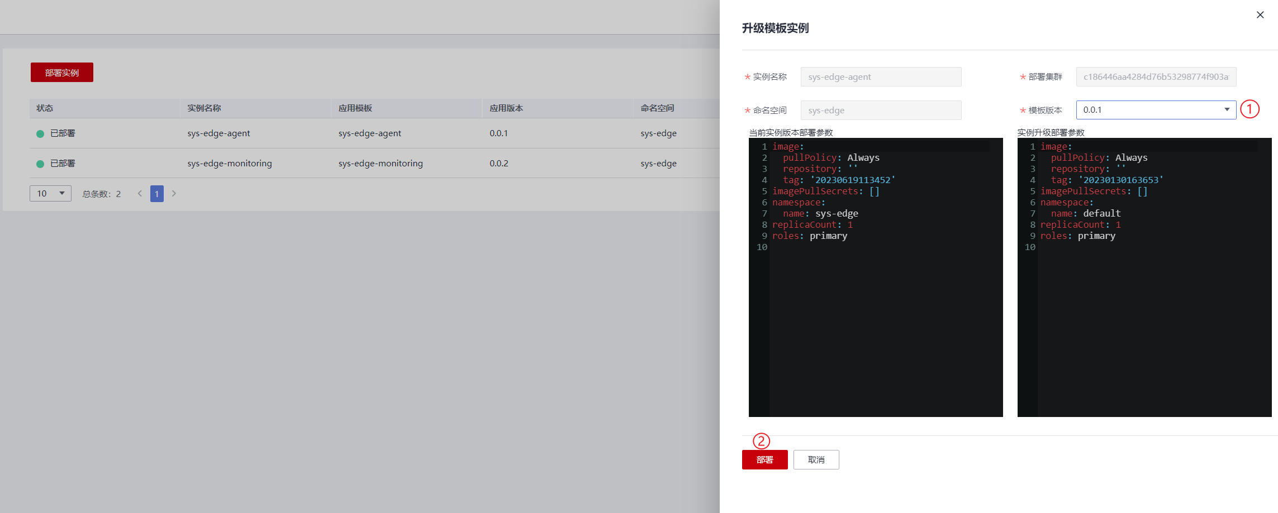Click the 实例升级部署参数 label
Viewport: 1278px width, 513px height.
coord(1051,132)
